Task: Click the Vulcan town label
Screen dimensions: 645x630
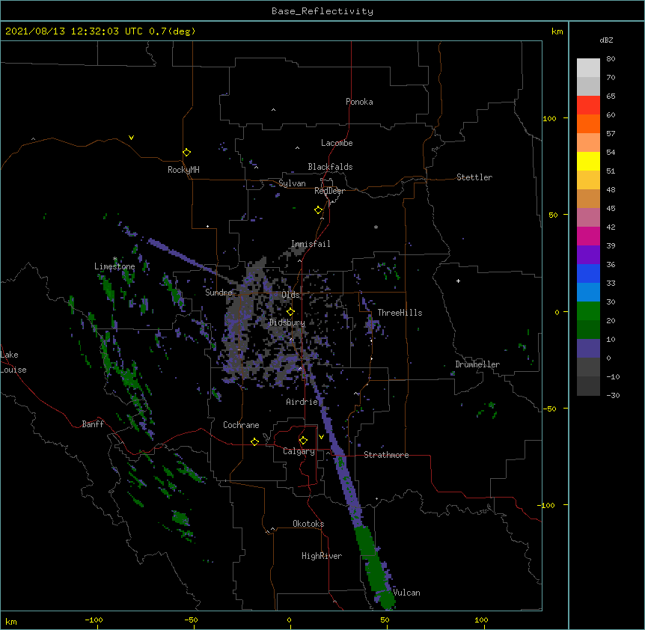Action: click(x=406, y=593)
